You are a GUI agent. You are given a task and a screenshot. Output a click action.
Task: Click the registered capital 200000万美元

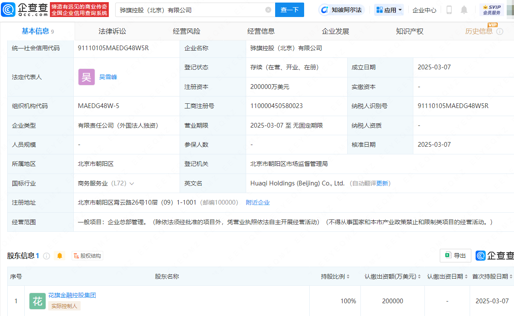(270, 87)
